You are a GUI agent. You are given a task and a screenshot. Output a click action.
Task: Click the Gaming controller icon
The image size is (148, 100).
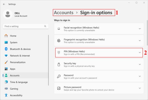pyautogui.click(x=6, y=89)
